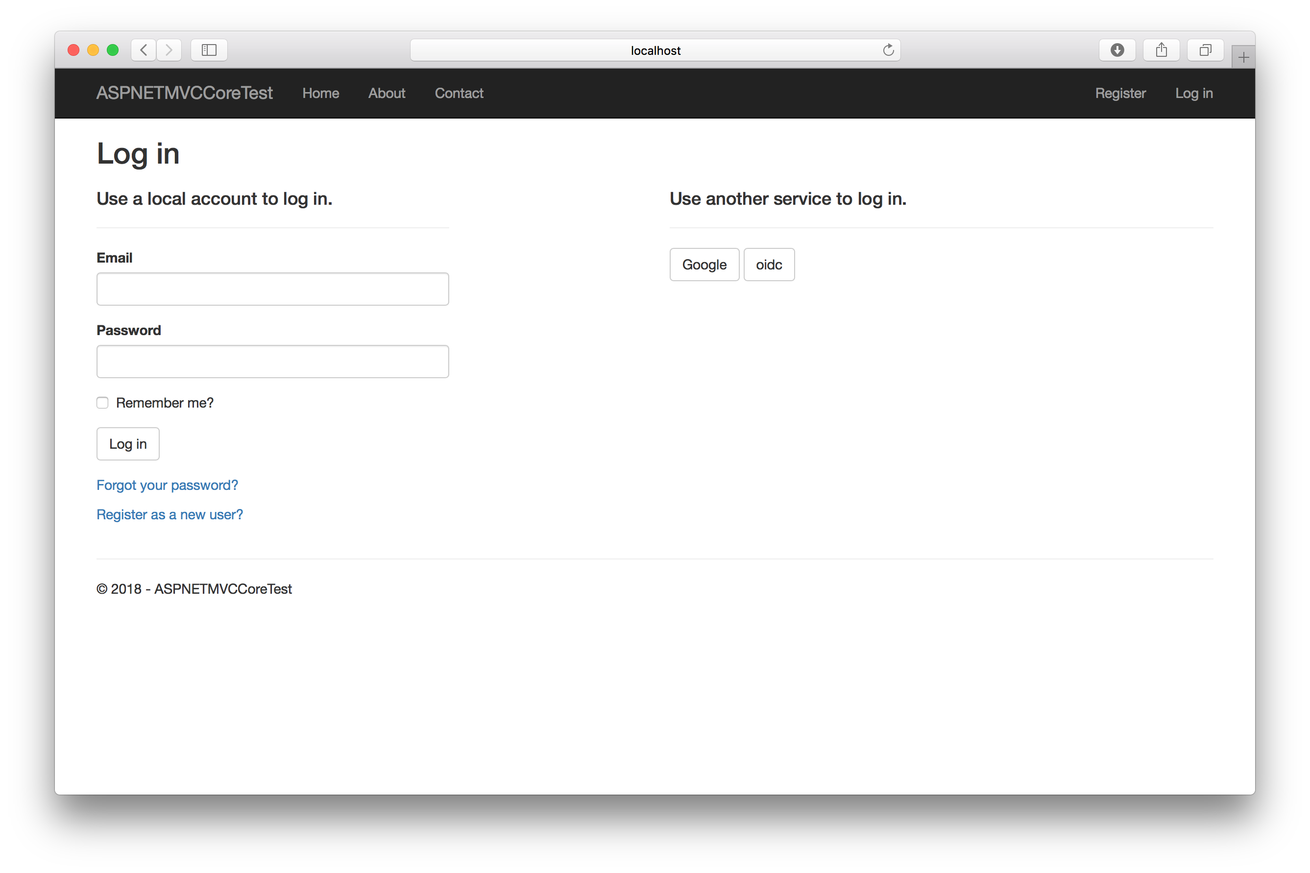Click 'Use a local account to log in.'
Viewport: 1310px width, 873px height.
(x=215, y=199)
